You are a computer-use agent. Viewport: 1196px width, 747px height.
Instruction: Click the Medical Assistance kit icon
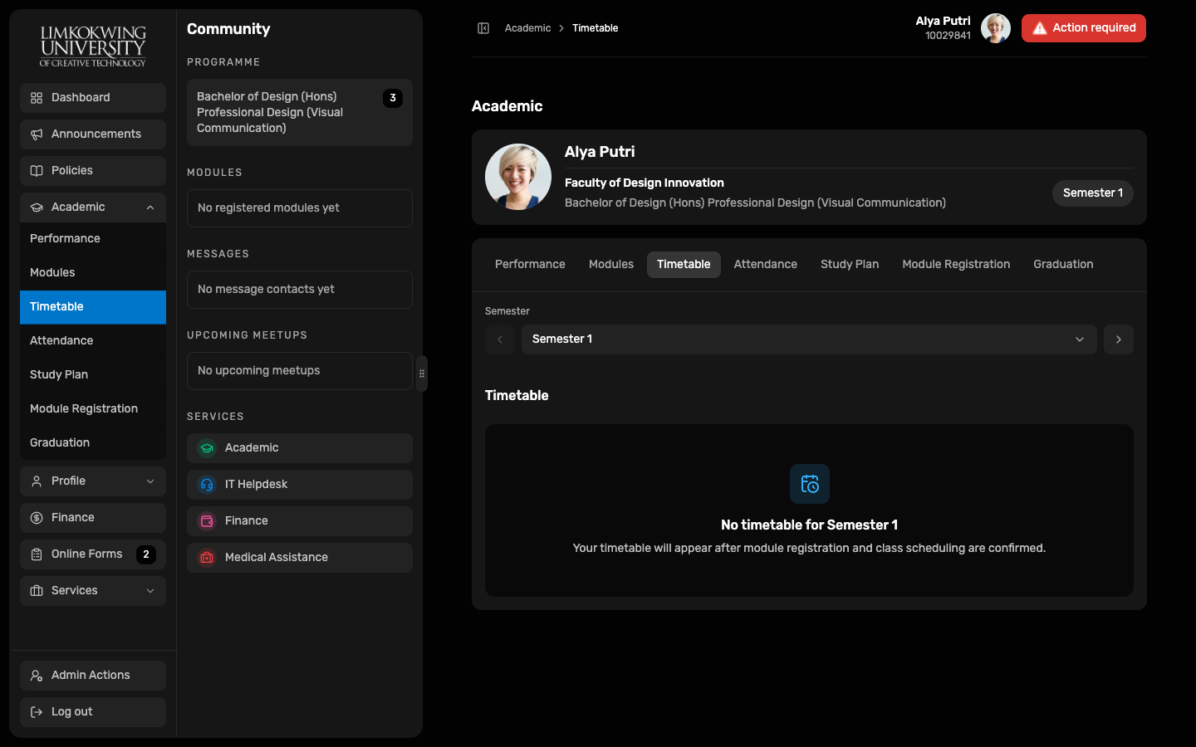point(207,558)
